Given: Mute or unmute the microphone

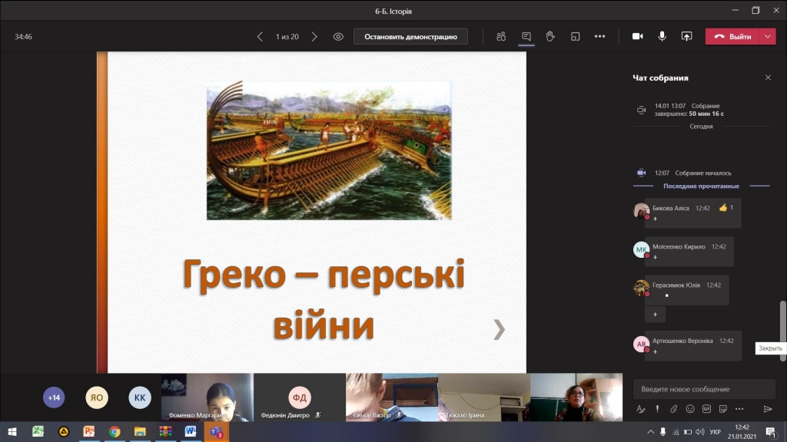Looking at the screenshot, I should pos(662,37).
